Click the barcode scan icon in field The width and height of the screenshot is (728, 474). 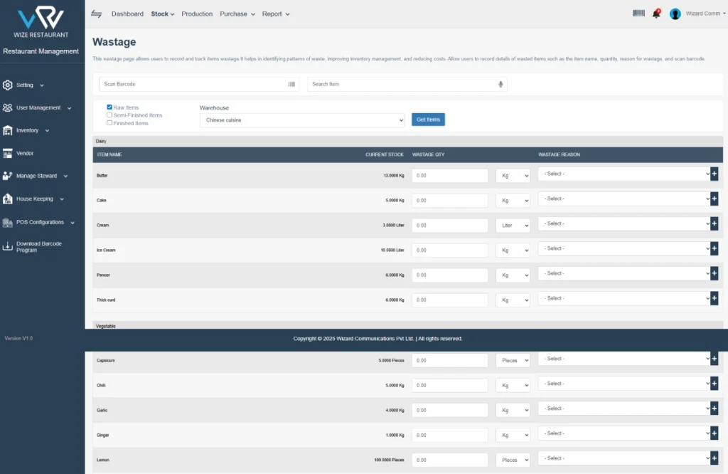291,84
